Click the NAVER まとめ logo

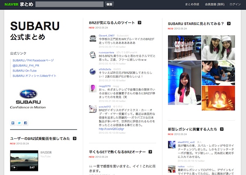point(18,4)
